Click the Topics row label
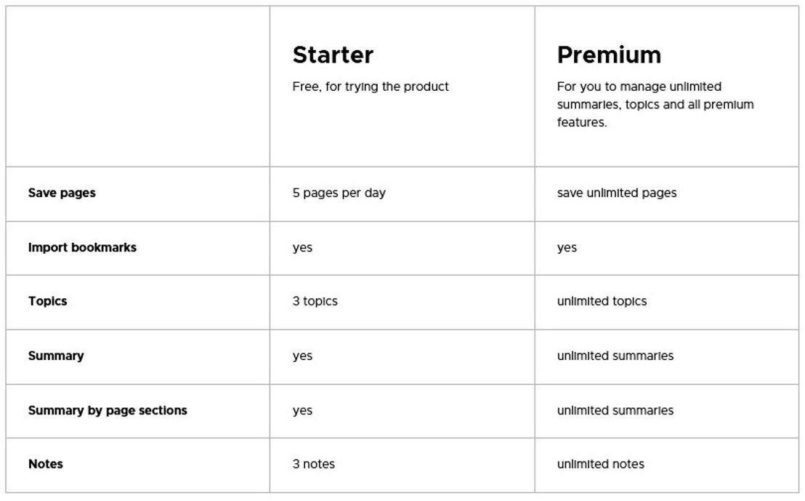The height and width of the screenshot is (501, 805). click(x=47, y=301)
